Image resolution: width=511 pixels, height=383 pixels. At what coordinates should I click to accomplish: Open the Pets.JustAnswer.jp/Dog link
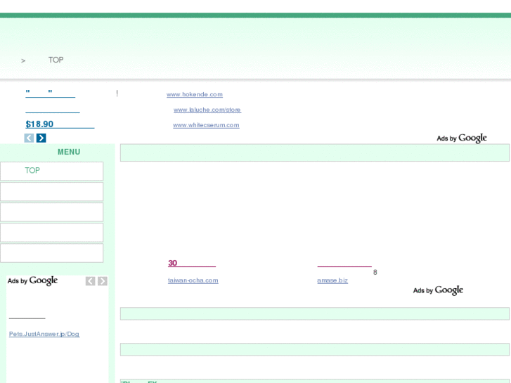click(x=44, y=335)
